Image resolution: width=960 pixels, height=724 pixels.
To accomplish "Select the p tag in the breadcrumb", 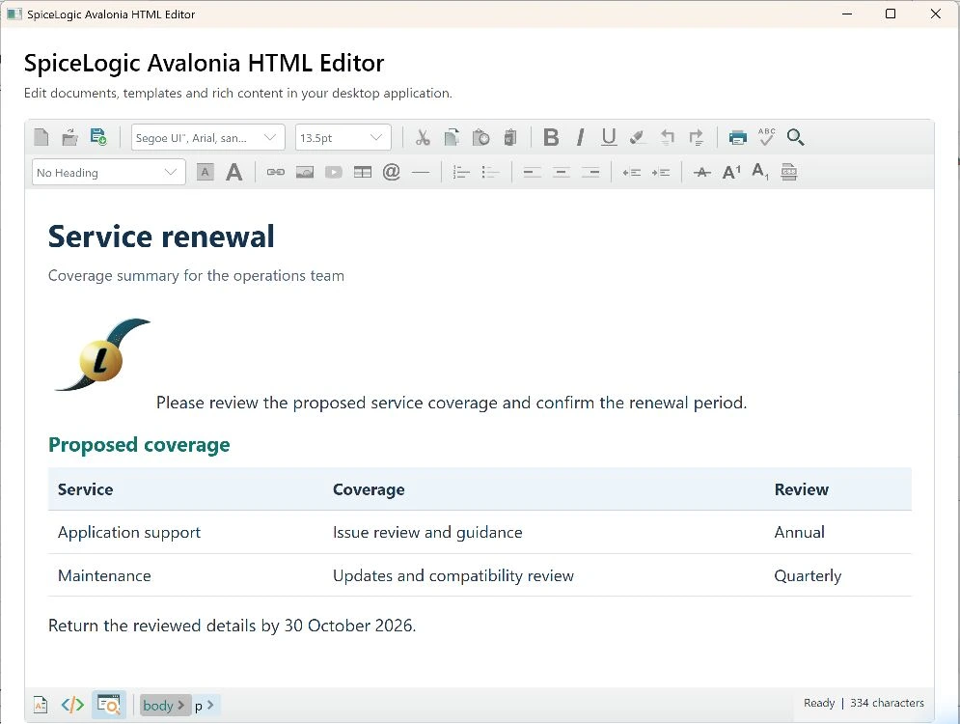I will (205, 706).
